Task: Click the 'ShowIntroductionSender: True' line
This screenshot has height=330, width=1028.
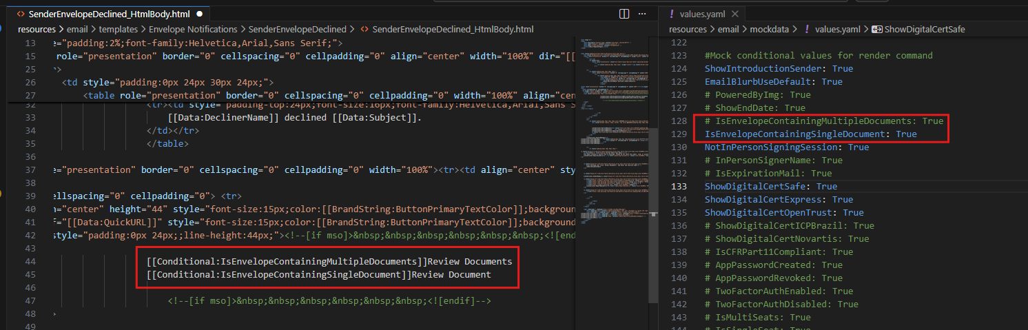Action: [x=779, y=68]
